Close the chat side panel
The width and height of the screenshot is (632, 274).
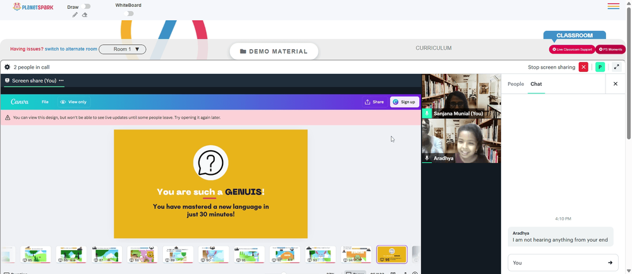pos(616,84)
